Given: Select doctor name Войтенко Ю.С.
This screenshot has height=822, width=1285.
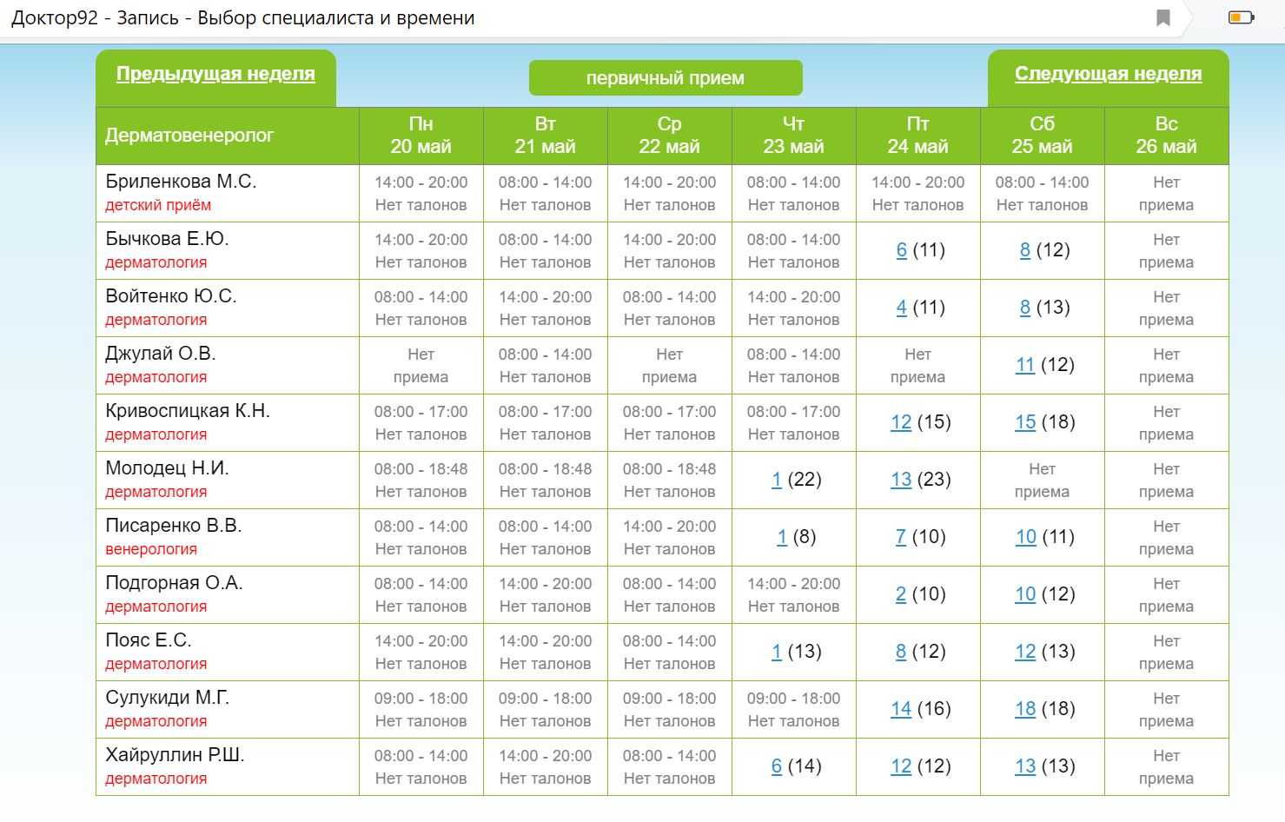Looking at the screenshot, I should [171, 296].
